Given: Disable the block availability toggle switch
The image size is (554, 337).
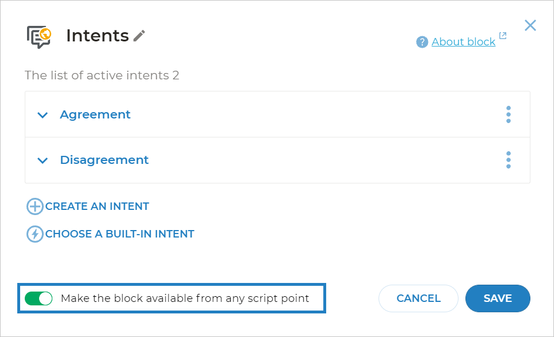Looking at the screenshot, I should tap(39, 298).
